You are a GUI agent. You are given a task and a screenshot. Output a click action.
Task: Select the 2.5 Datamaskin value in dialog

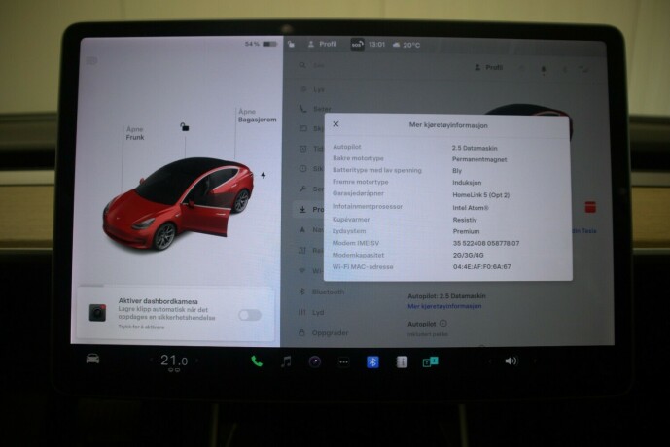tap(475, 148)
